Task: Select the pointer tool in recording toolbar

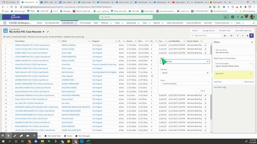Action: pyautogui.click(x=8, y=136)
